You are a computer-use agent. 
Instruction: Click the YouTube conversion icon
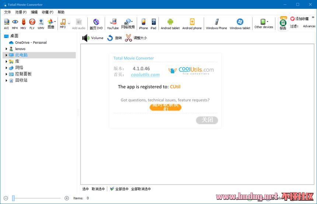[113, 23]
